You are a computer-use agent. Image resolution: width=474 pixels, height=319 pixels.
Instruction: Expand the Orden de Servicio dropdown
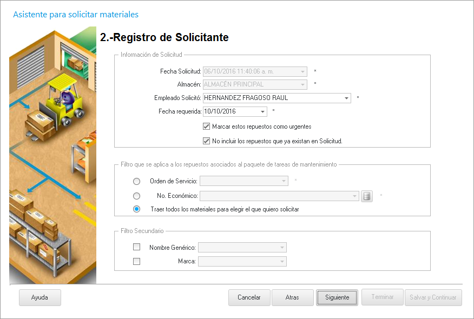pos(283,181)
